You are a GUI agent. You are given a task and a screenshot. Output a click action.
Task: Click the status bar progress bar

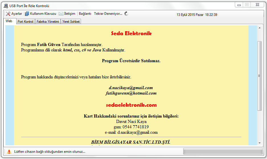[223, 151]
